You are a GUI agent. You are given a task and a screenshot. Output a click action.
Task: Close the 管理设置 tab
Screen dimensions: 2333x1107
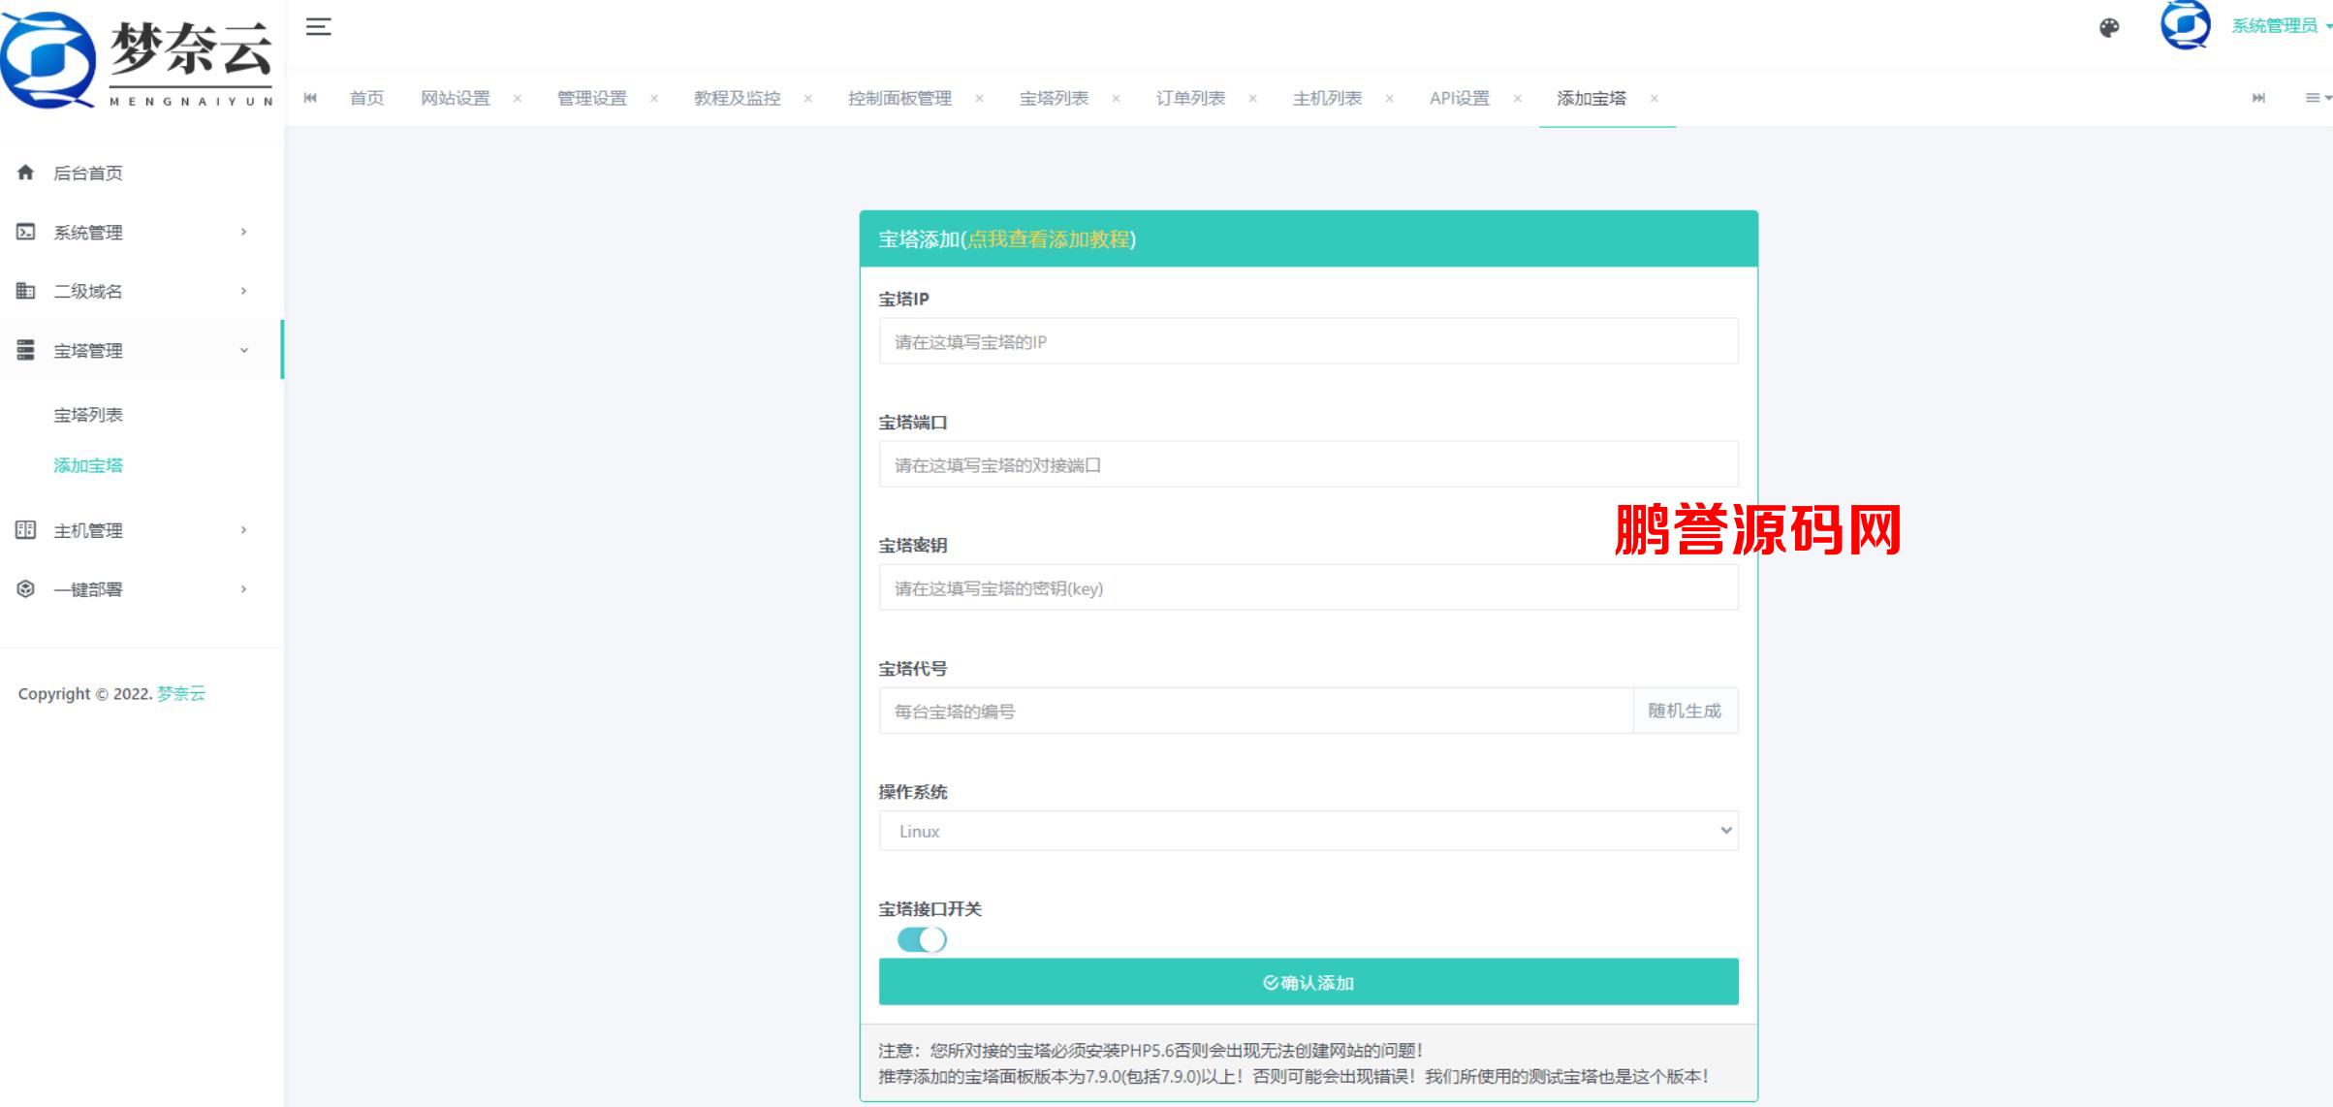[x=654, y=98]
